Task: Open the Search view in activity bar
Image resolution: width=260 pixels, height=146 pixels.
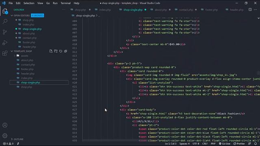Action: tap(5, 21)
